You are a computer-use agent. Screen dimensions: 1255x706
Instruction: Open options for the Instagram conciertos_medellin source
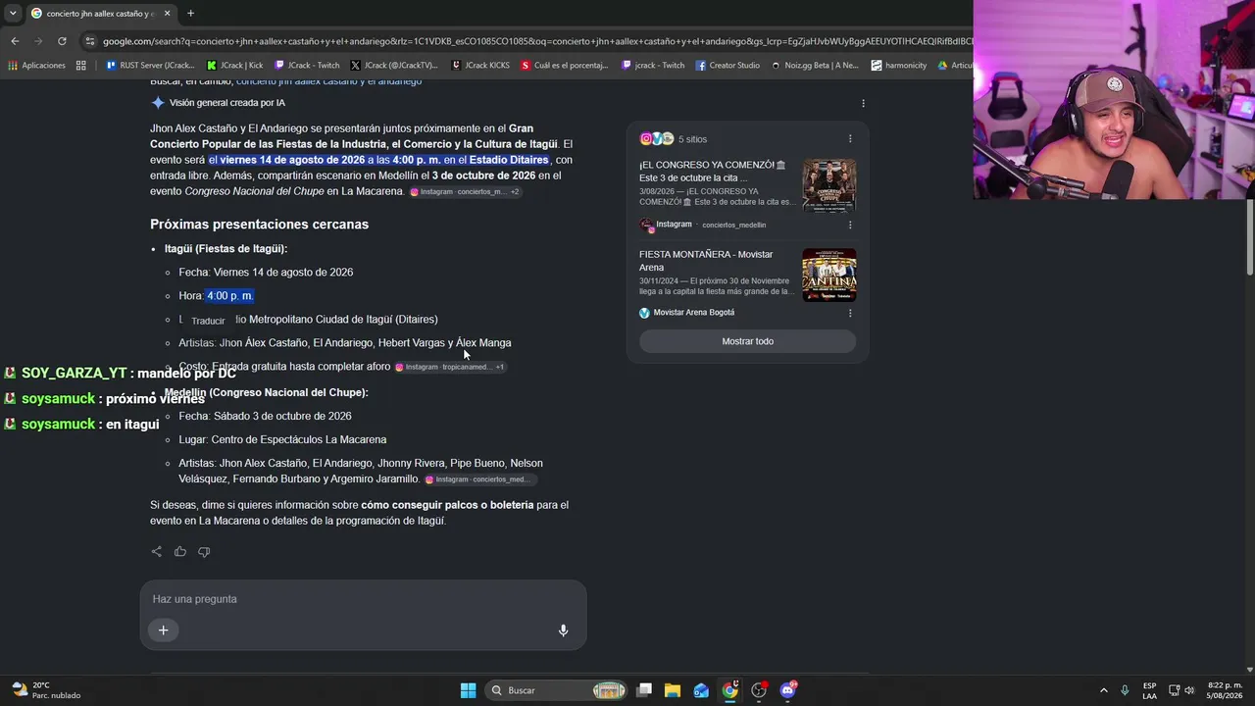[850, 225]
